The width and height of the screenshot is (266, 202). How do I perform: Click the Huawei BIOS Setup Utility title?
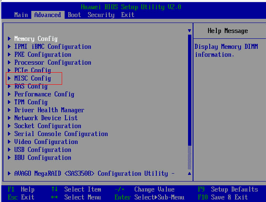[x=131, y=7]
